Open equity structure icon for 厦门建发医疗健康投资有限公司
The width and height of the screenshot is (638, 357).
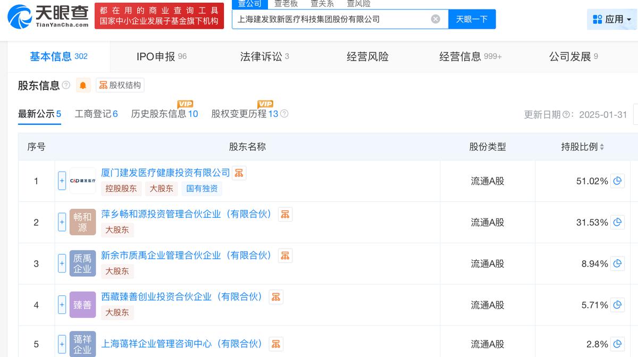point(239,173)
